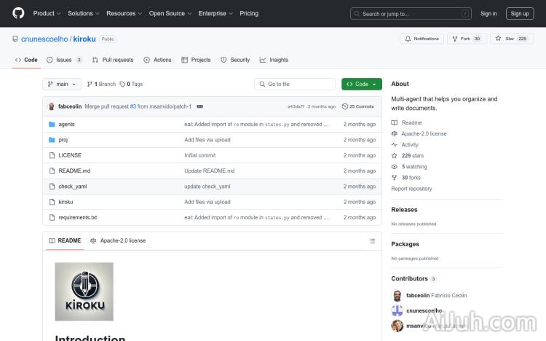
Task: Click the Sign up button
Action: (520, 13)
